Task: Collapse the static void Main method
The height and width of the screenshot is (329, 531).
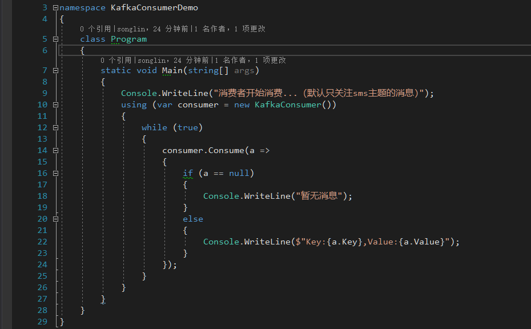Action: (x=55, y=70)
